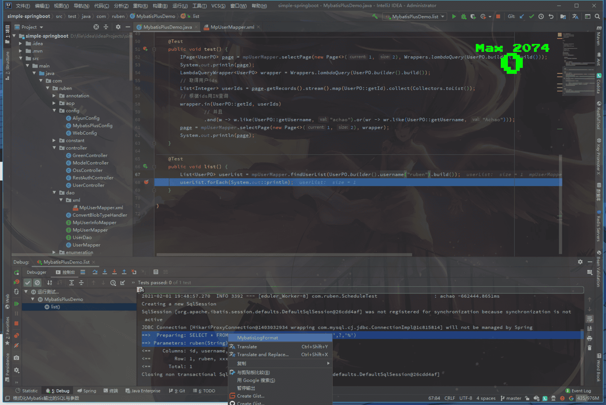Open the MybatisPlusDemo.list run configuration dropdown
Screen dimensions: 606x405
pos(415,17)
